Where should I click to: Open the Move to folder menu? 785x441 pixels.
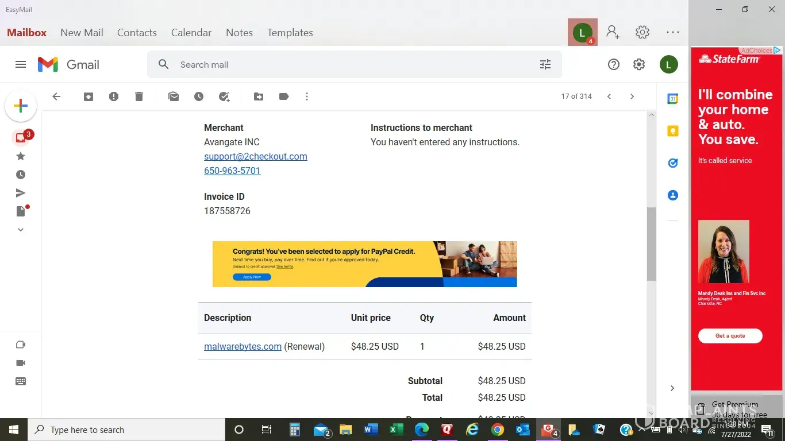(259, 96)
